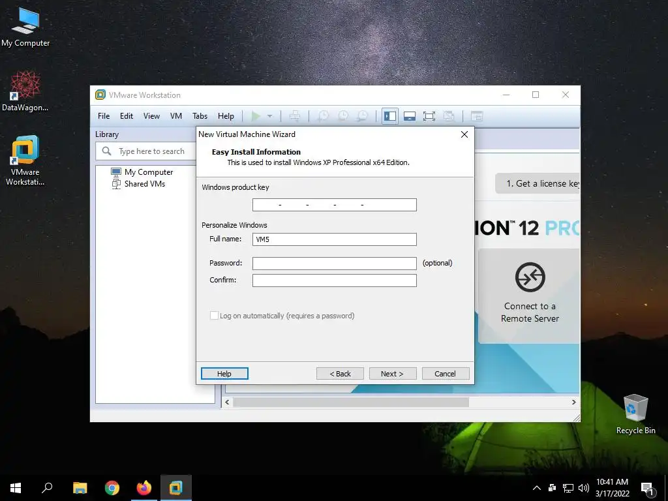Click the green Power On play icon

point(256,116)
